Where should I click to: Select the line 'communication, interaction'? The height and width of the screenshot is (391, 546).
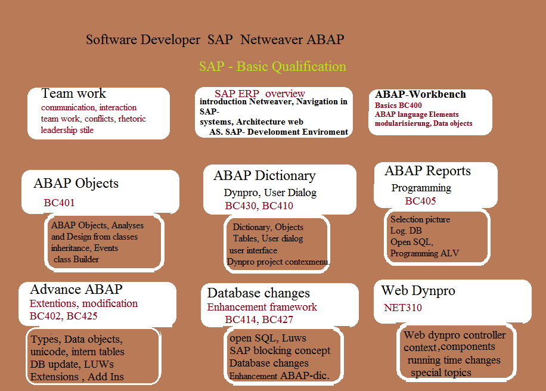[x=89, y=107]
